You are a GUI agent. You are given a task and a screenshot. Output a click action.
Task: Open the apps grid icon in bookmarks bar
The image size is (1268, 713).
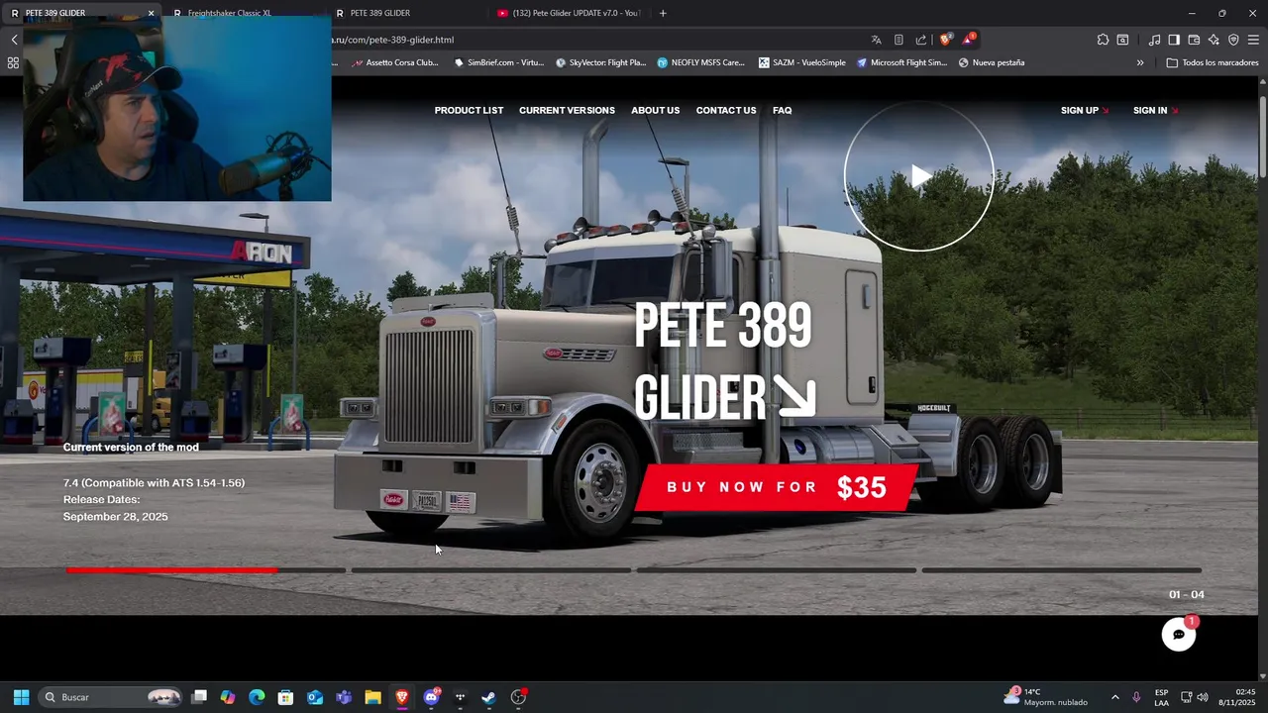[13, 62]
